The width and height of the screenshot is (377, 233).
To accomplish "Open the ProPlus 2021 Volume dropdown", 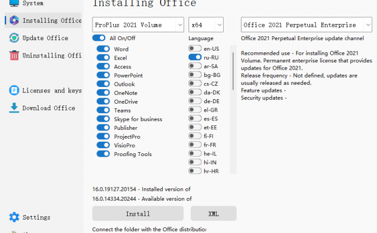I will click(138, 25).
